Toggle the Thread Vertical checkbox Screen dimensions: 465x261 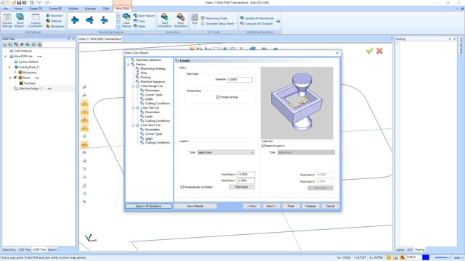click(218, 97)
